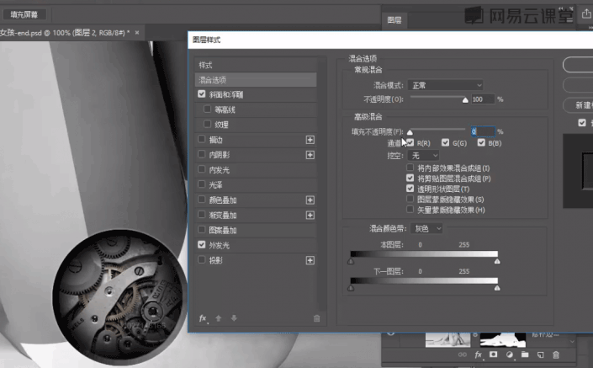
Task: Toggle the G(G) channel checkbox
Action: 446,142
